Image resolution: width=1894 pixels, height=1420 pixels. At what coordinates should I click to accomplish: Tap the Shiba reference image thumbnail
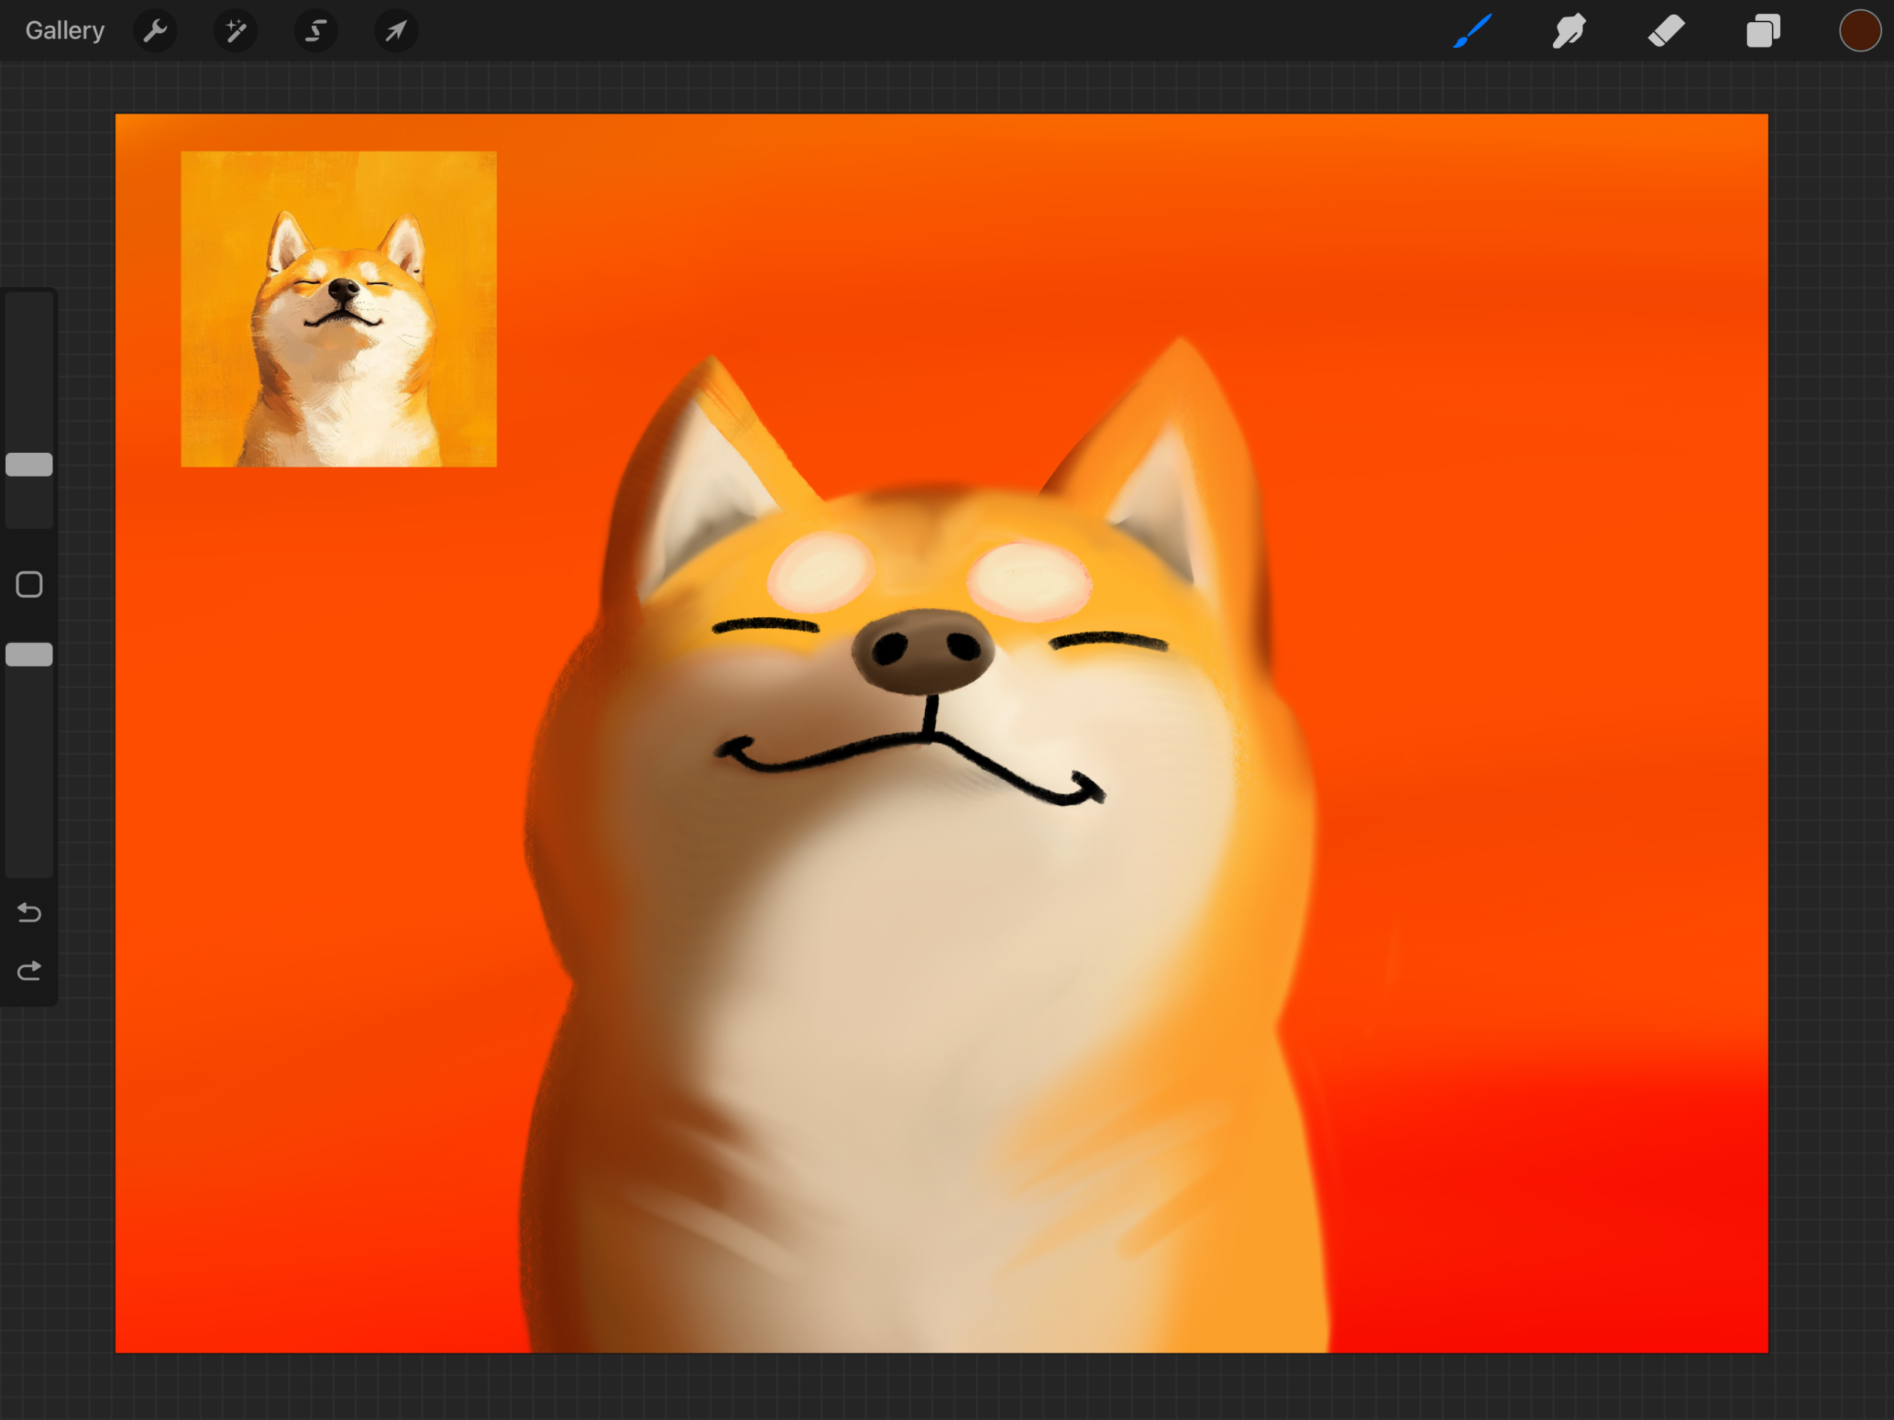[x=338, y=309]
